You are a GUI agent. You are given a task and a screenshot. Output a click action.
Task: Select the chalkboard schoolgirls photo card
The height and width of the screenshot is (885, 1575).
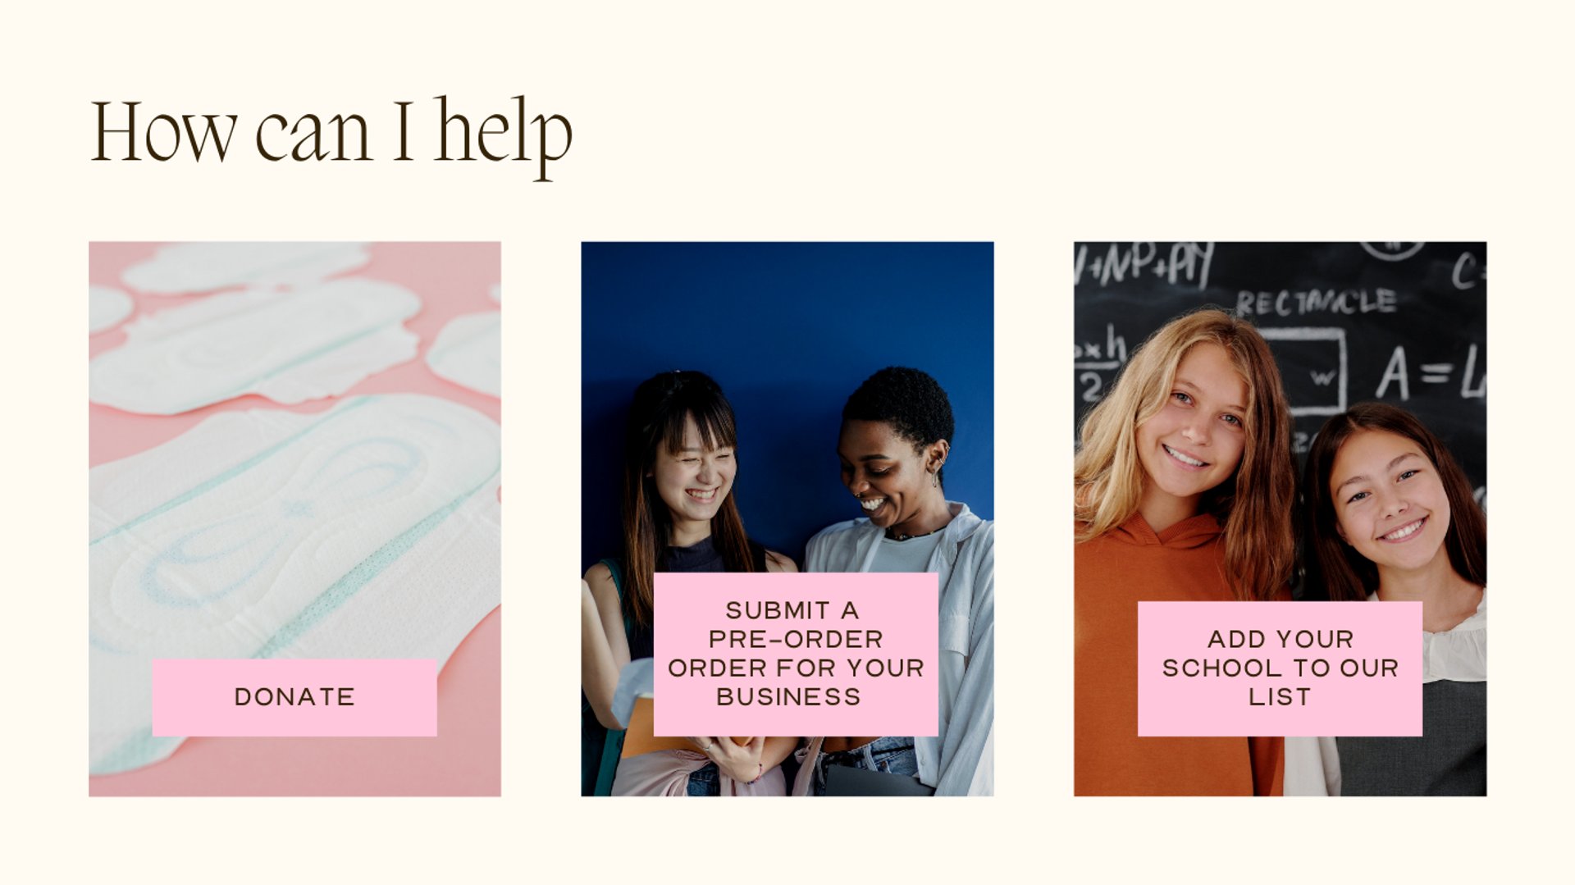coord(1280,518)
